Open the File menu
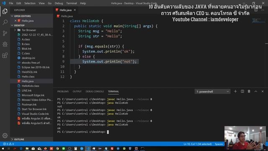Viewport: 268px width, 151px height. tap(11, 3)
